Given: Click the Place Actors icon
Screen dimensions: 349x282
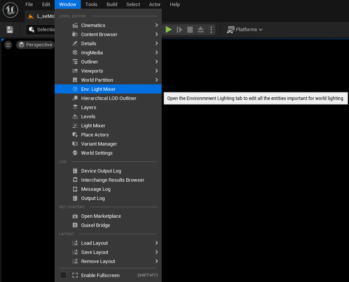Looking at the screenshot, I should (x=75, y=135).
